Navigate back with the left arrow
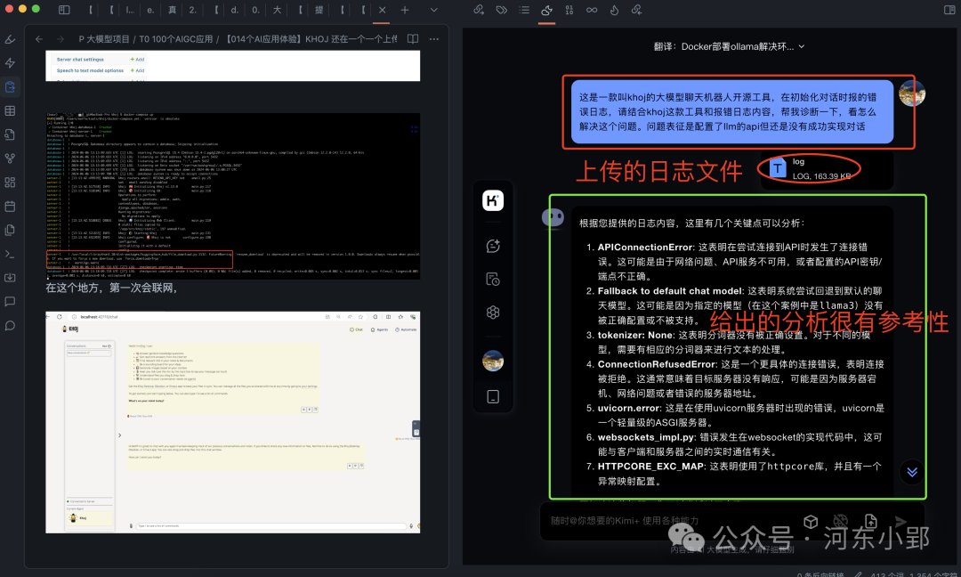961x577 pixels. tap(39, 38)
